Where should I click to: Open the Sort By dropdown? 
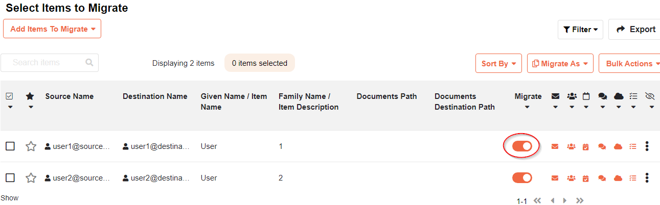(498, 64)
